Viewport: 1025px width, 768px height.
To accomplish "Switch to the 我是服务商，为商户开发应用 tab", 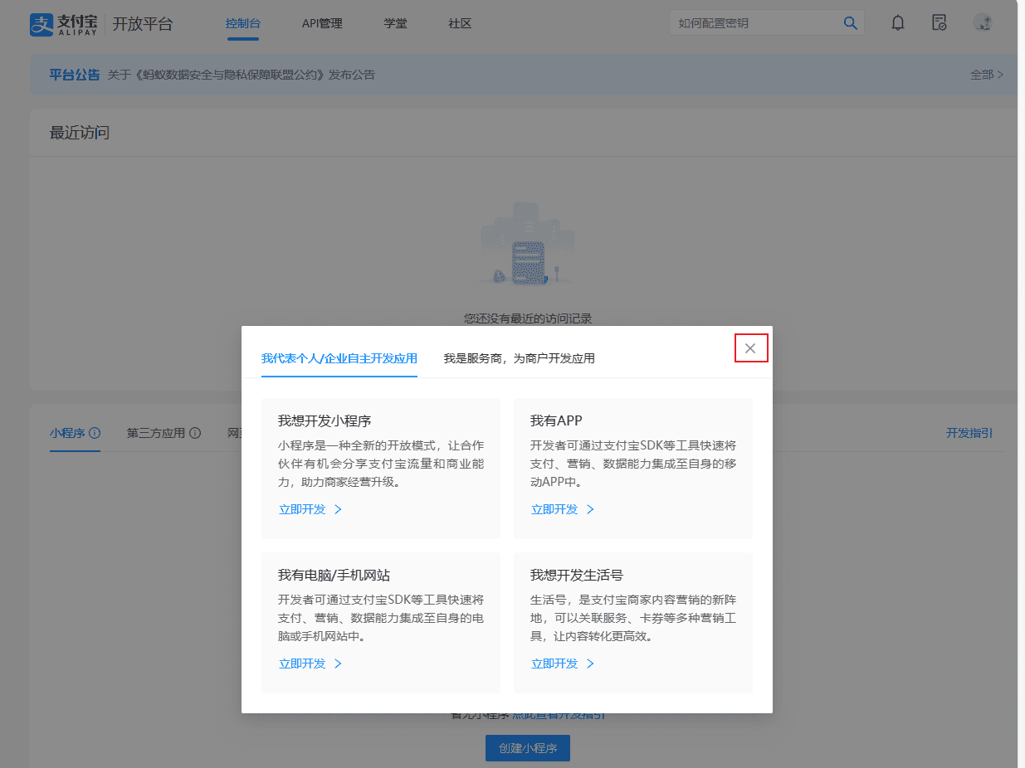I will [519, 358].
